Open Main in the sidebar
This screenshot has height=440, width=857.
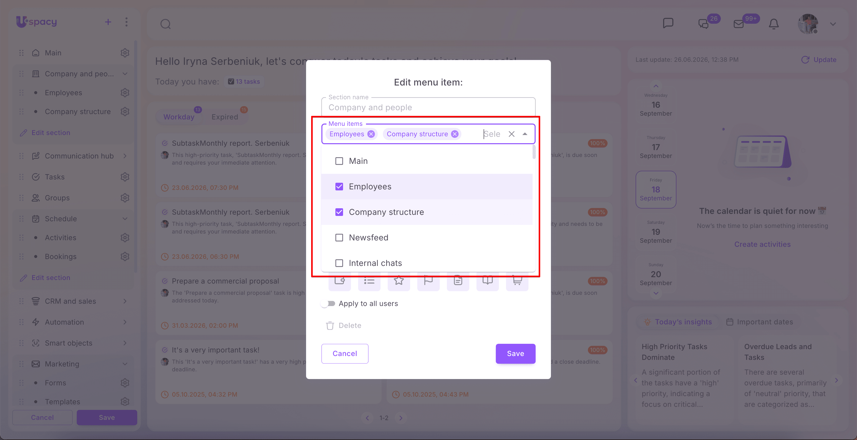tap(53, 53)
